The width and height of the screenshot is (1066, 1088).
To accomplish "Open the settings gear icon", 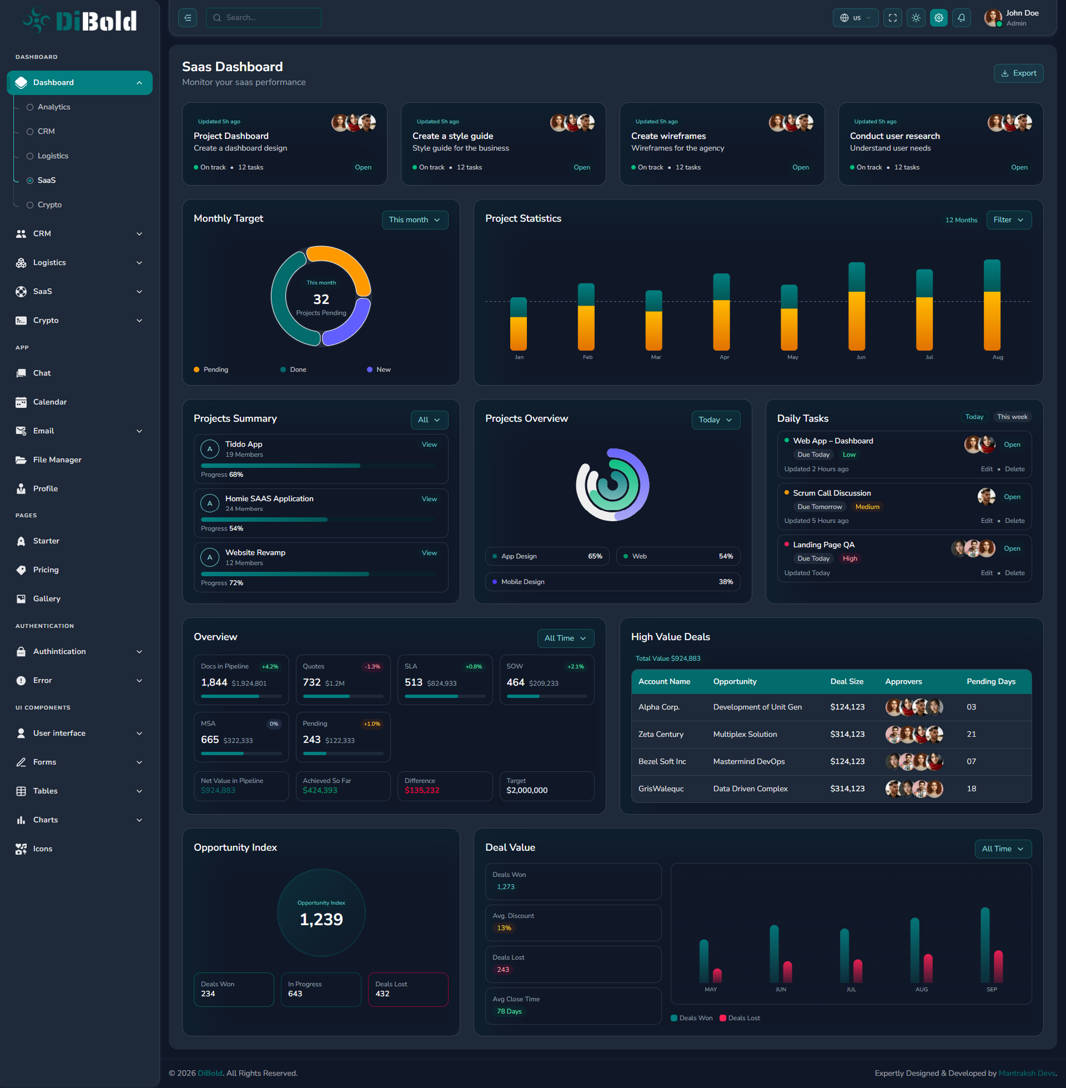I will pos(938,18).
